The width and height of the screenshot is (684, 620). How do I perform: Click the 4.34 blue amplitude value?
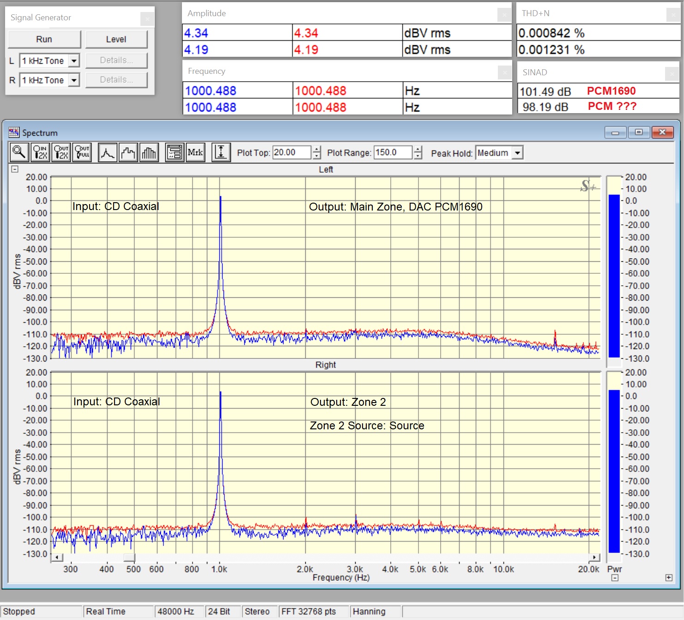[196, 33]
